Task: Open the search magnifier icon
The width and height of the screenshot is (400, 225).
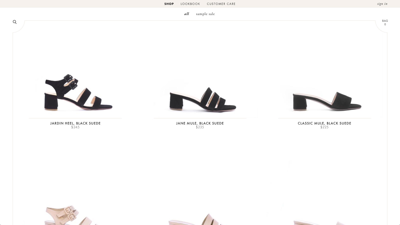Action: (x=15, y=22)
